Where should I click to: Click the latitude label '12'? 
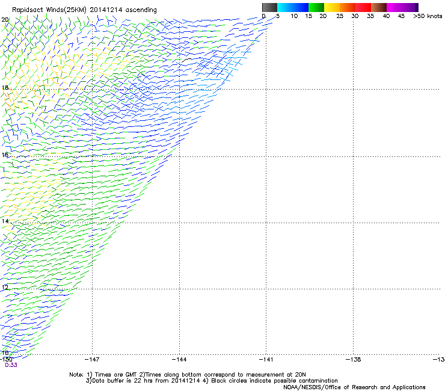tap(5, 287)
